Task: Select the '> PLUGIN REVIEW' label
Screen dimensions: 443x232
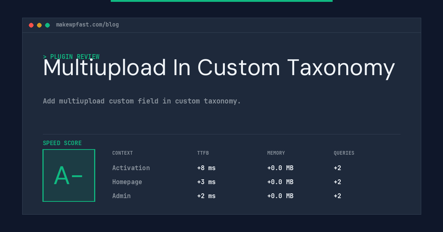Action: [x=71, y=57]
